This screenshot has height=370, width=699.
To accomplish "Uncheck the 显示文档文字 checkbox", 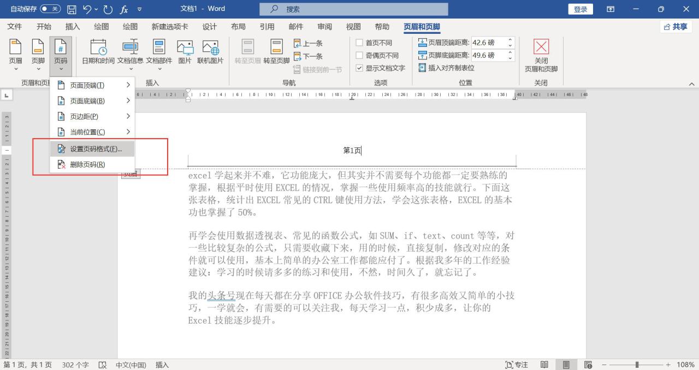I will click(x=359, y=68).
